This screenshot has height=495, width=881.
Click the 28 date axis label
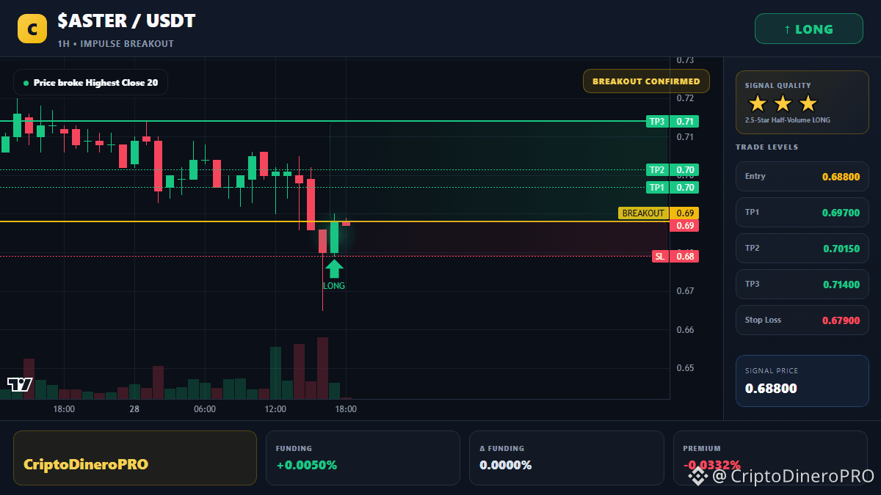tap(134, 409)
